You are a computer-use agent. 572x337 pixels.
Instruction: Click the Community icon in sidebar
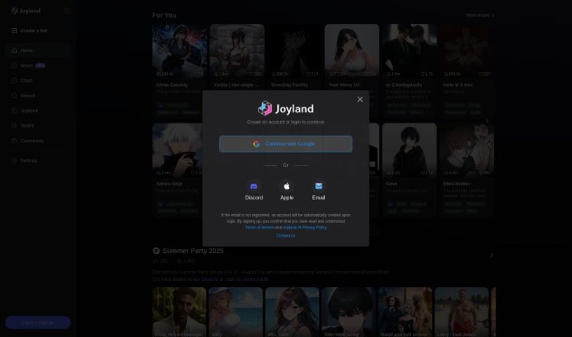click(x=14, y=140)
